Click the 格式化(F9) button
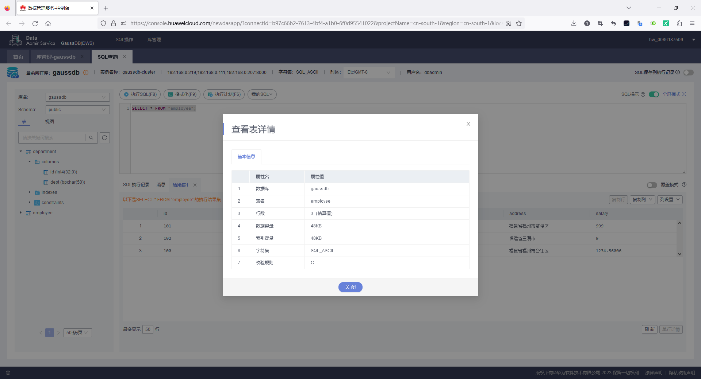The height and width of the screenshot is (379, 701). coord(182,94)
